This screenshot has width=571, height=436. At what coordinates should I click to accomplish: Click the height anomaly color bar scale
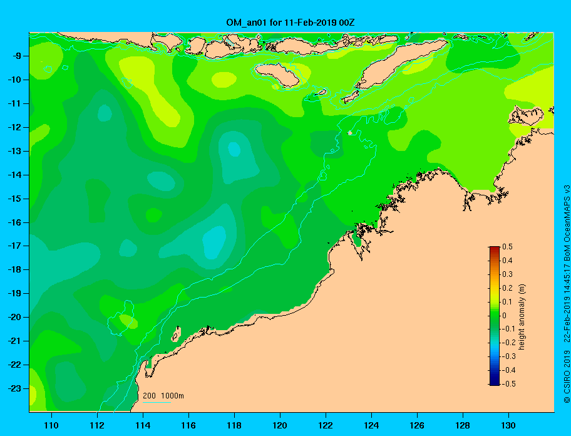click(495, 316)
